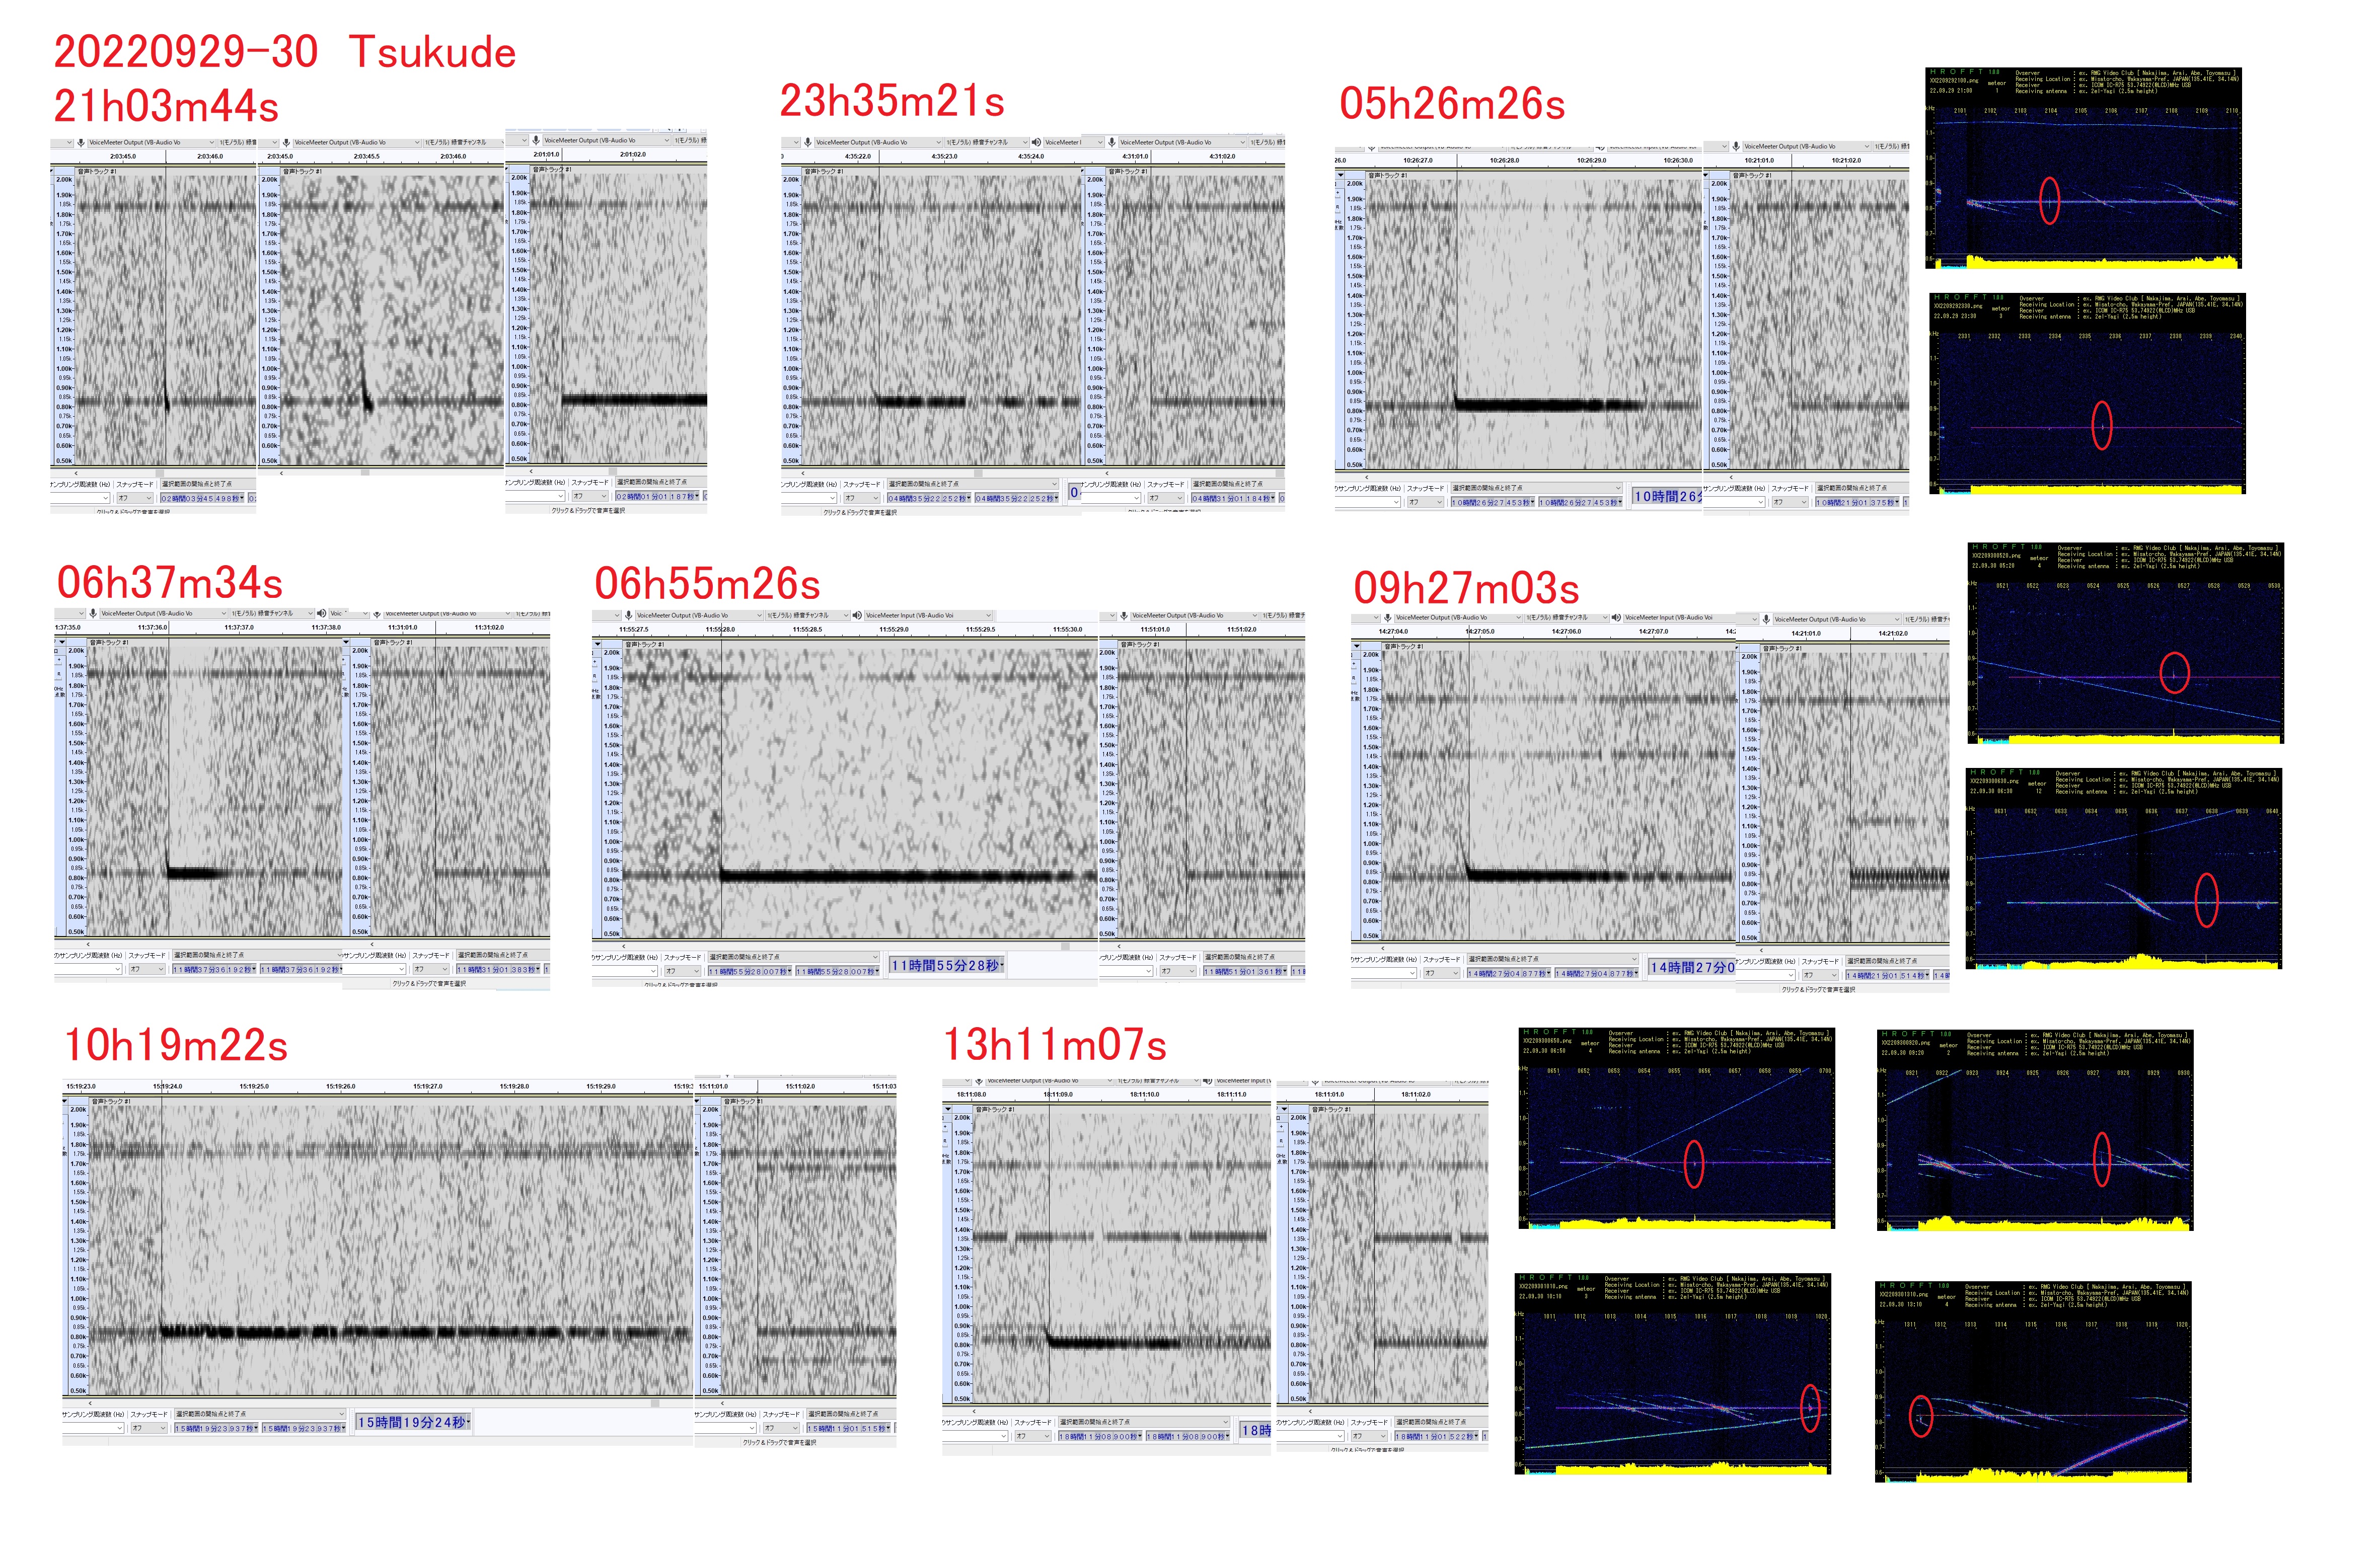Click 15時間19分24秒 audio position display
This screenshot has width=2380, height=1554.
coord(413,1421)
